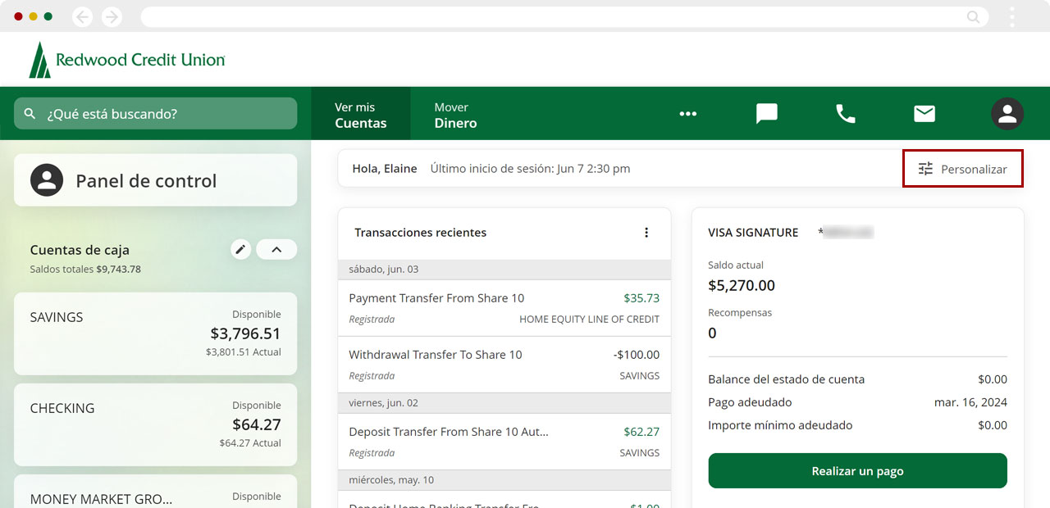The height and width of the screenshot is (508, 1050).
Task: Open the chat message icon
Action: click(x=766, y=114)
